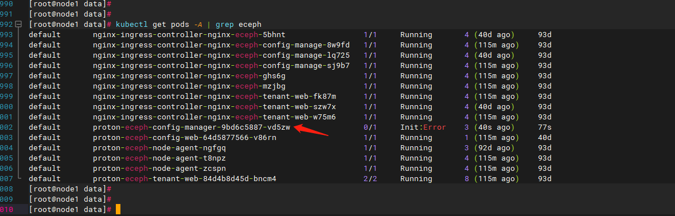Click the 77s age value
The height and width of the screenshot is (216, 675).
545,127
